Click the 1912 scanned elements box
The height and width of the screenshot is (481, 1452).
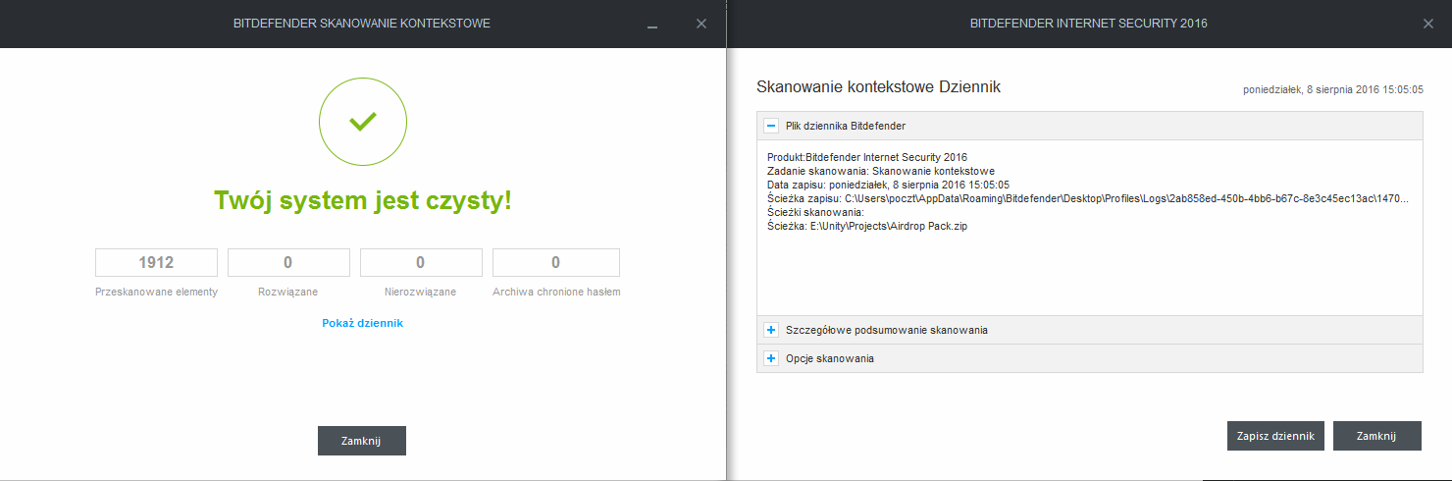click(156, 262)
